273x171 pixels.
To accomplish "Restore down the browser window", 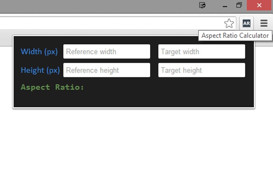I will (239, 5).
